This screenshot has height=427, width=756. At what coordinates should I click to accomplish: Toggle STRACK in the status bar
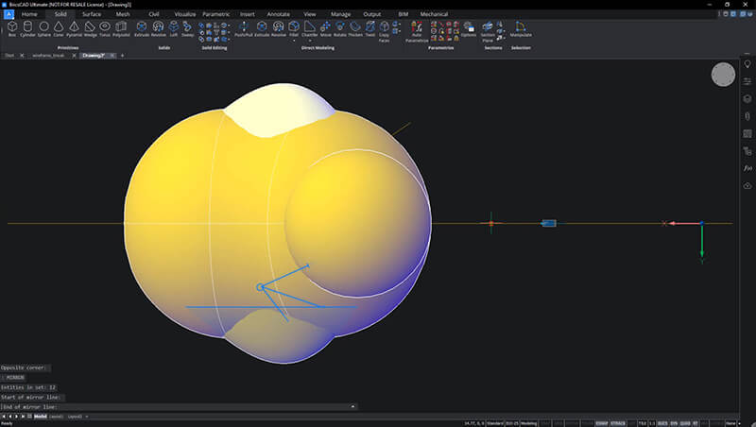618,423
